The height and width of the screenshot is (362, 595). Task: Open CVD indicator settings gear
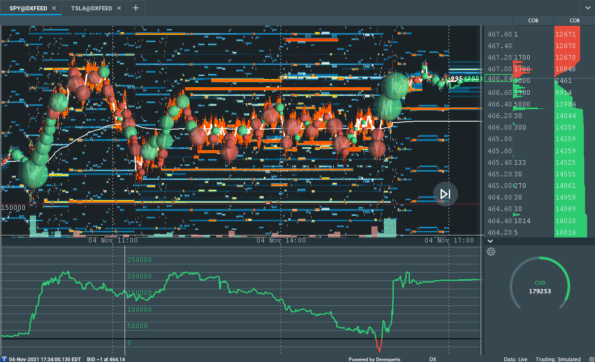[491, 252]
